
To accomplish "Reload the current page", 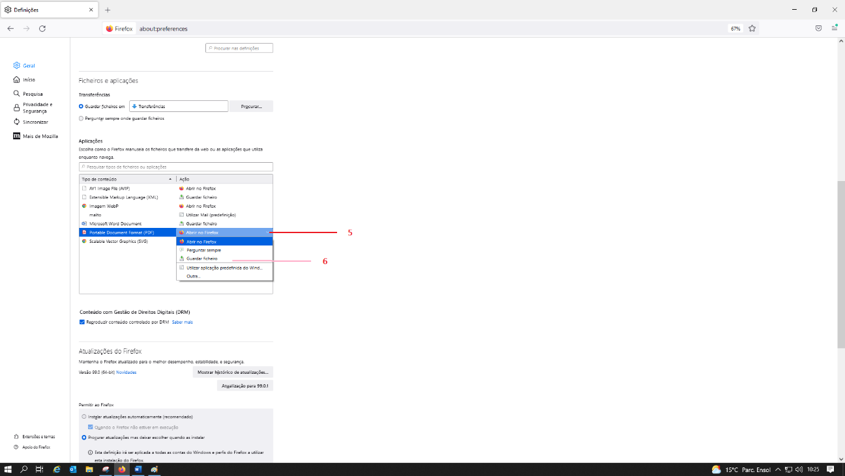I will tap(42, 29).
